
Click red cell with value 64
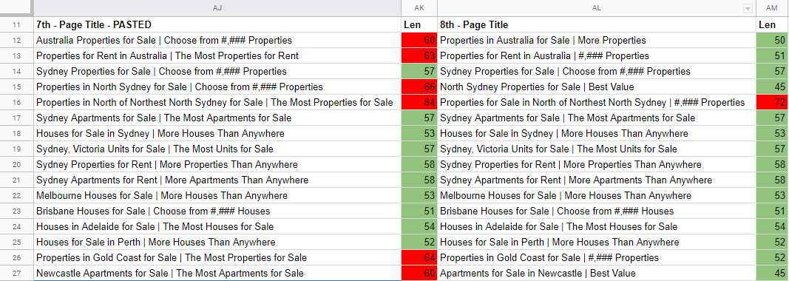(x=419, y=258)
